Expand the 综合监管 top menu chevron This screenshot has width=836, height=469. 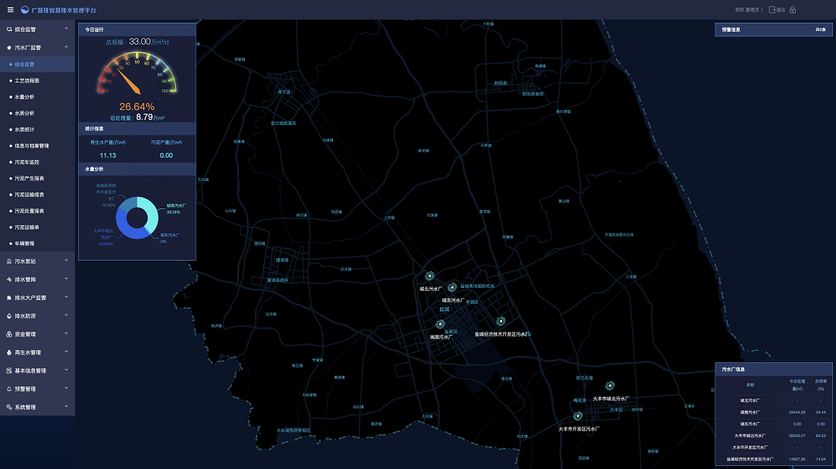66,29
